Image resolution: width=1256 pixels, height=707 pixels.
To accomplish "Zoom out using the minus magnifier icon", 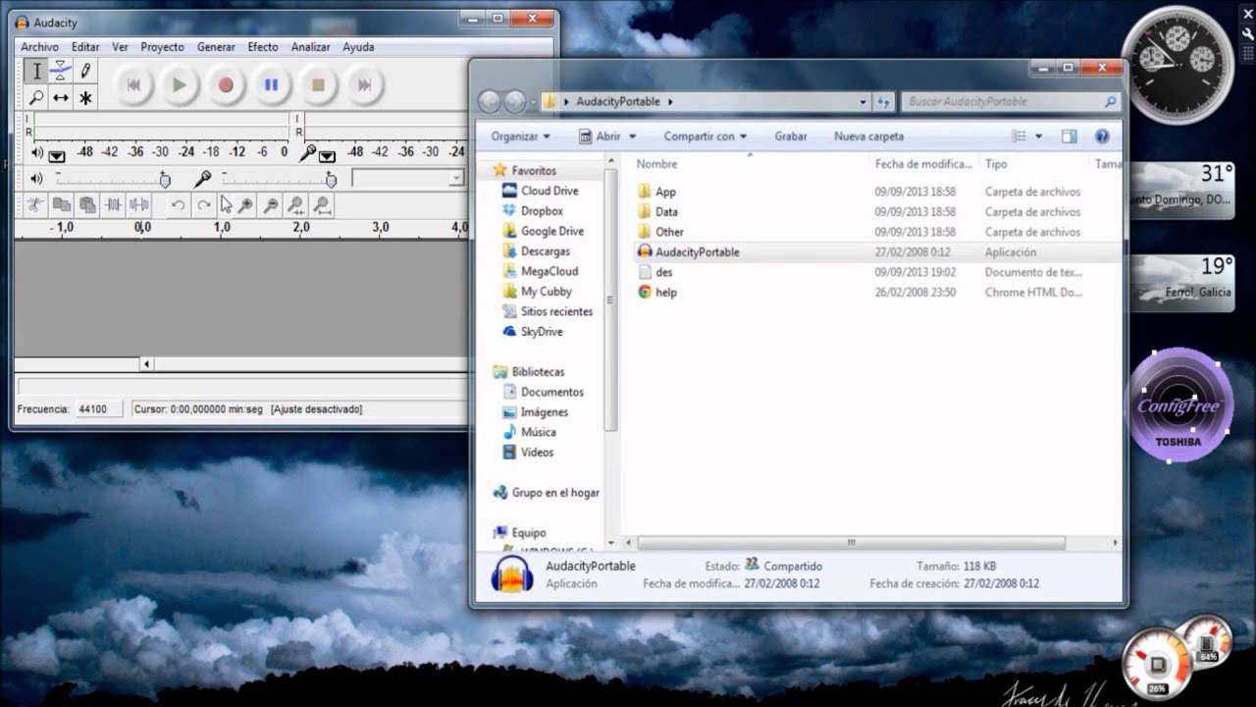I will coord(271,205).
